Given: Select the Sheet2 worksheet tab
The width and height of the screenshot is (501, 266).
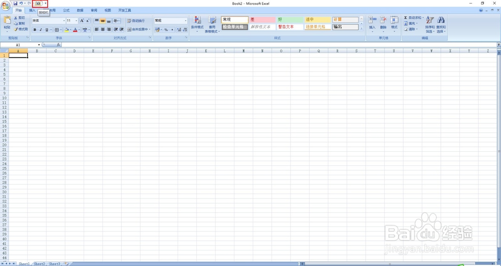Looking at the screenshot, I should [x=39, y=264].
